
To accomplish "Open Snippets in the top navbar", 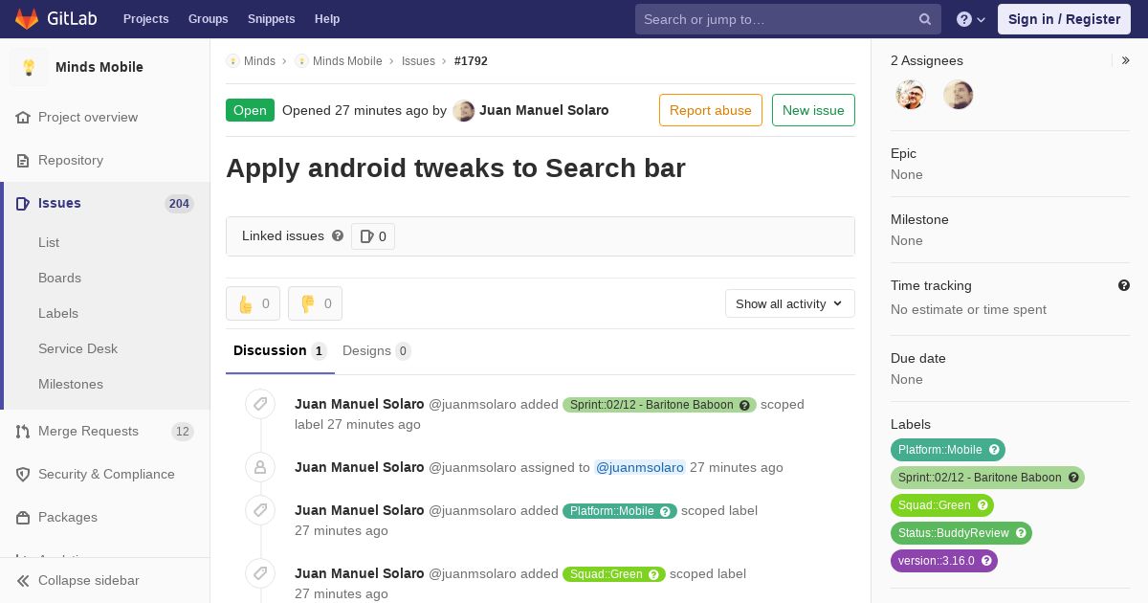I will point(272,19).
